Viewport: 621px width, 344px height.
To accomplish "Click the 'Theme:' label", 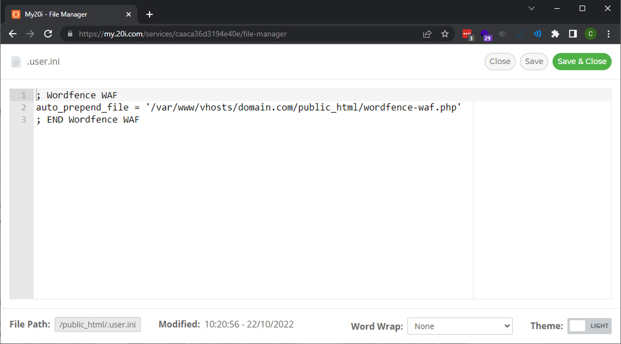I will point(546,326).
